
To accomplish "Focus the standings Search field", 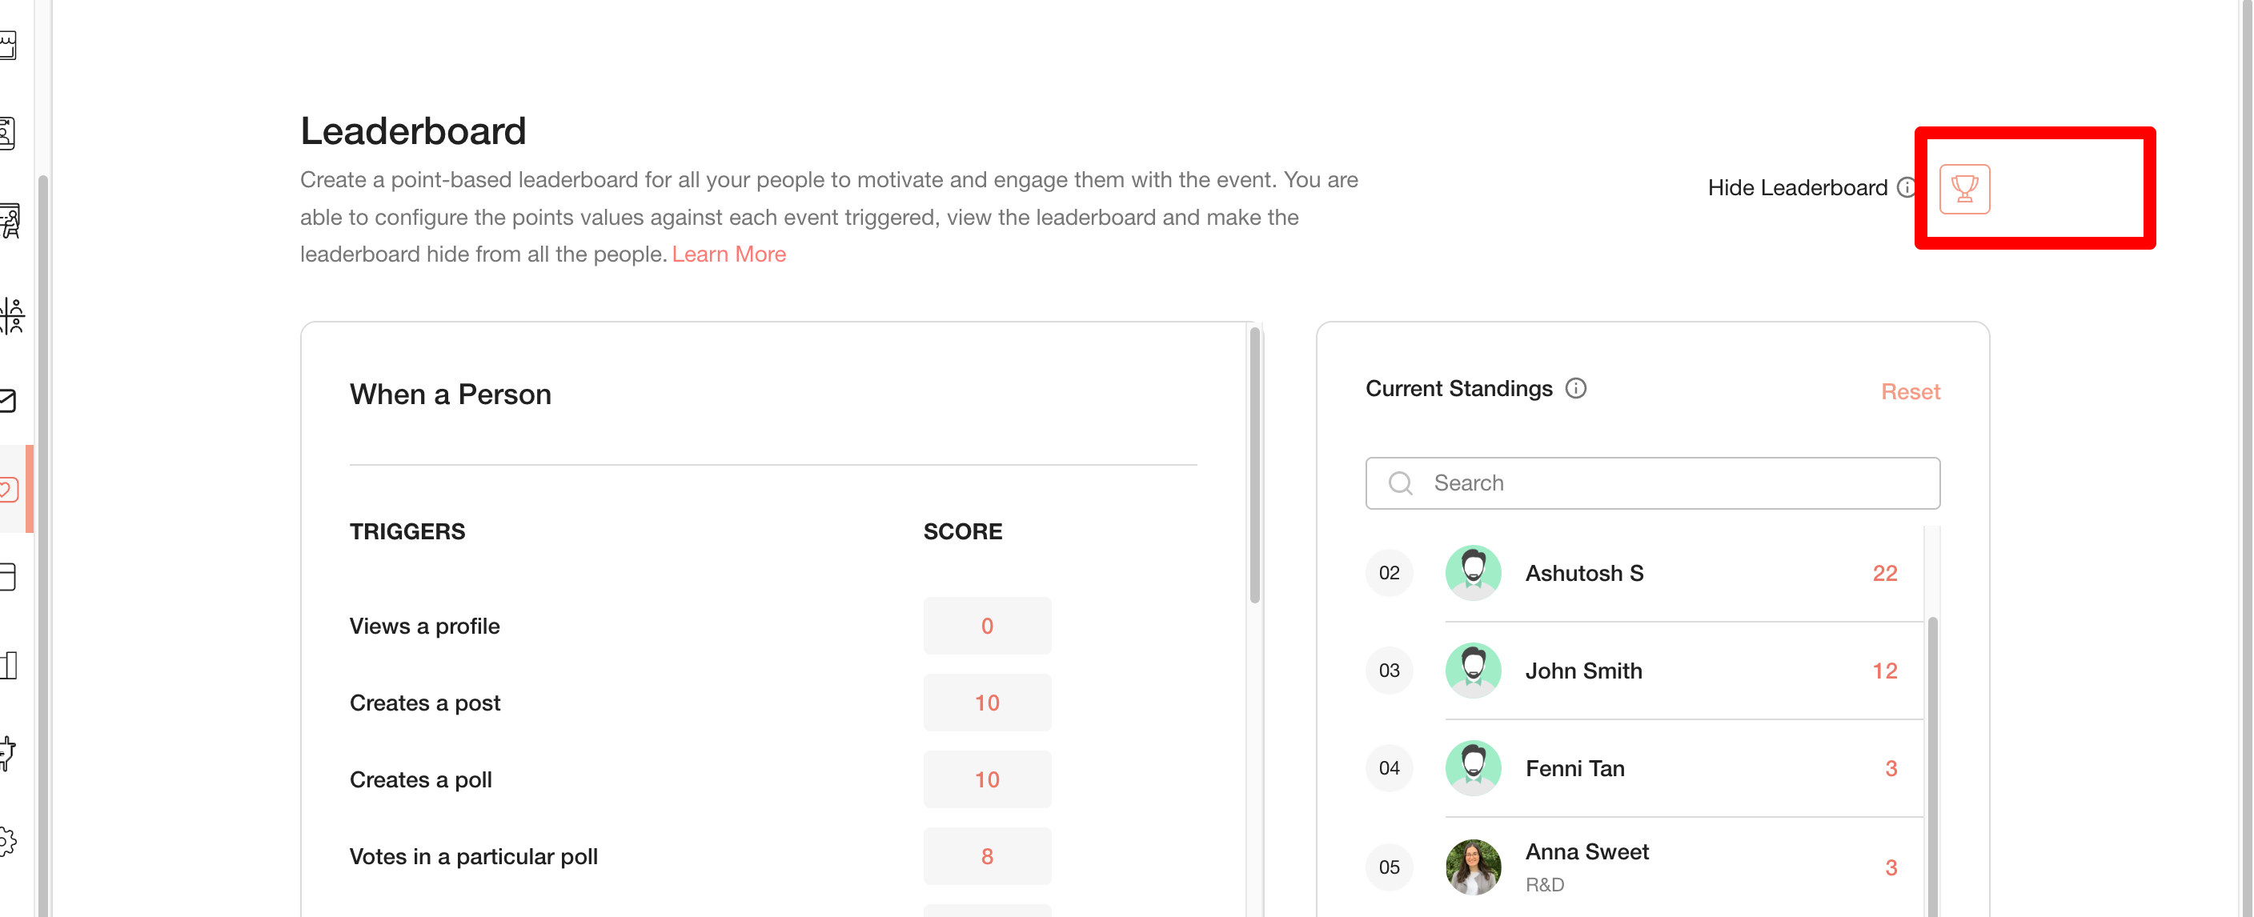I will tap(1652, 483).
